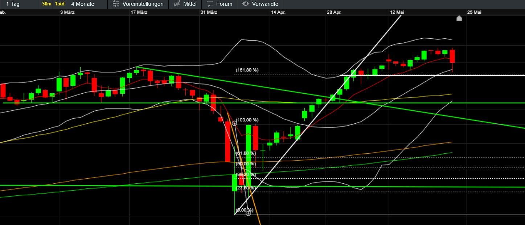This screenshot has height=225, width=525.
Task: Select the (50,00 %) Fibonacci label
Action: point(246,164)
